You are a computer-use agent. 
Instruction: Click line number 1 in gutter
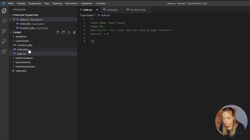(x=84, y=19)
